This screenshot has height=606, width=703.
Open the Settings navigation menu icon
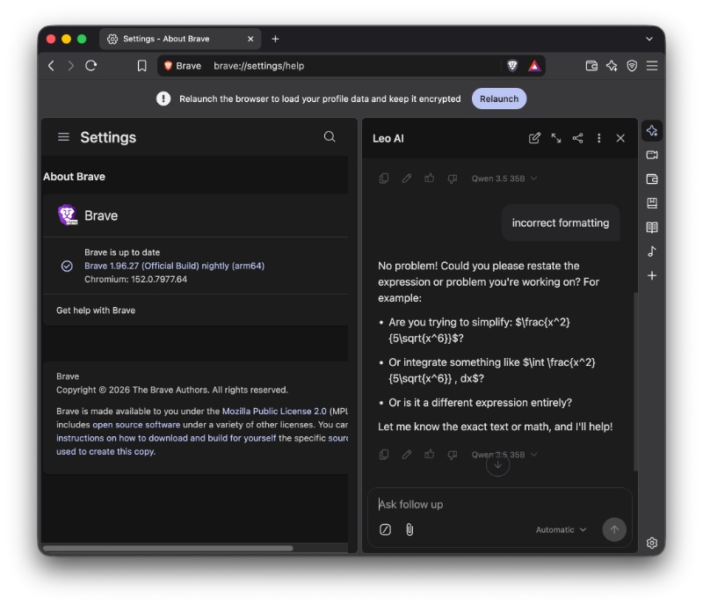63,137
